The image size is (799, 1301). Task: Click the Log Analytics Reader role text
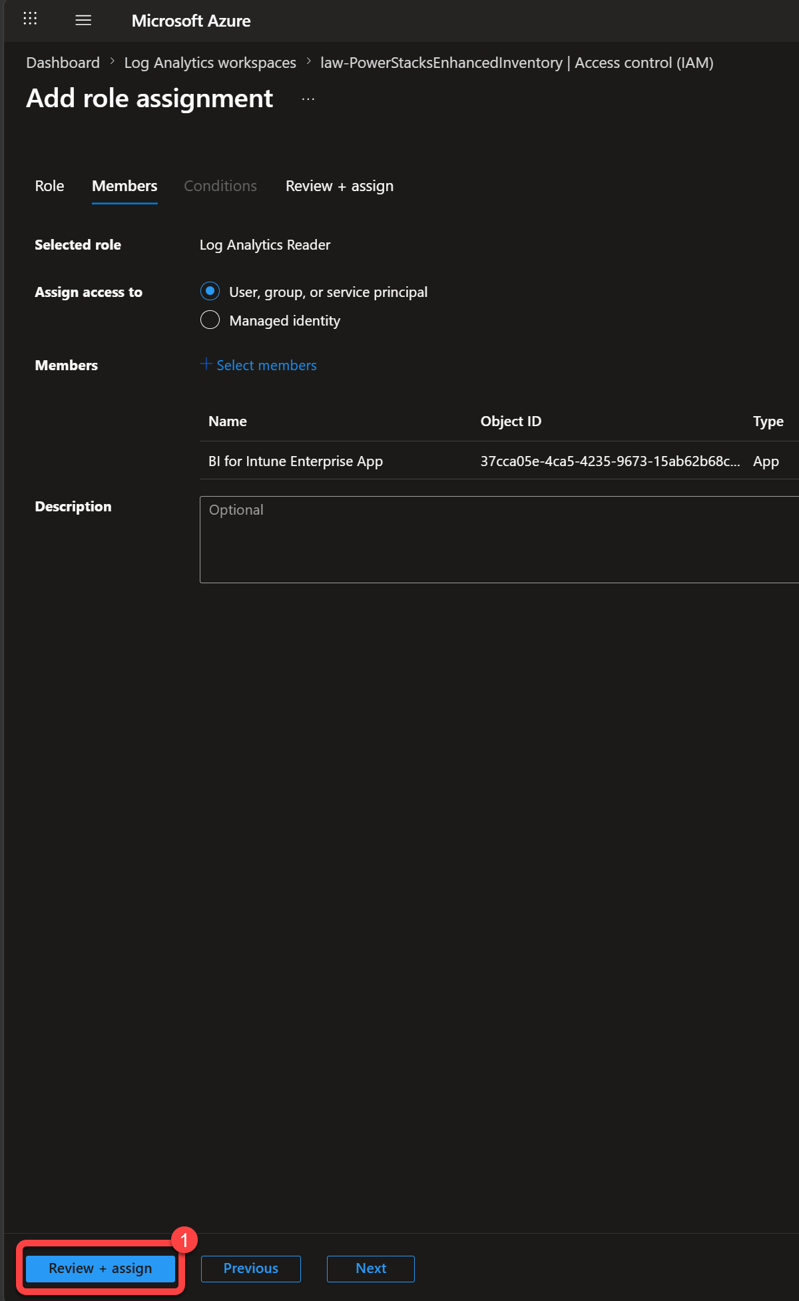coord(265,244)
